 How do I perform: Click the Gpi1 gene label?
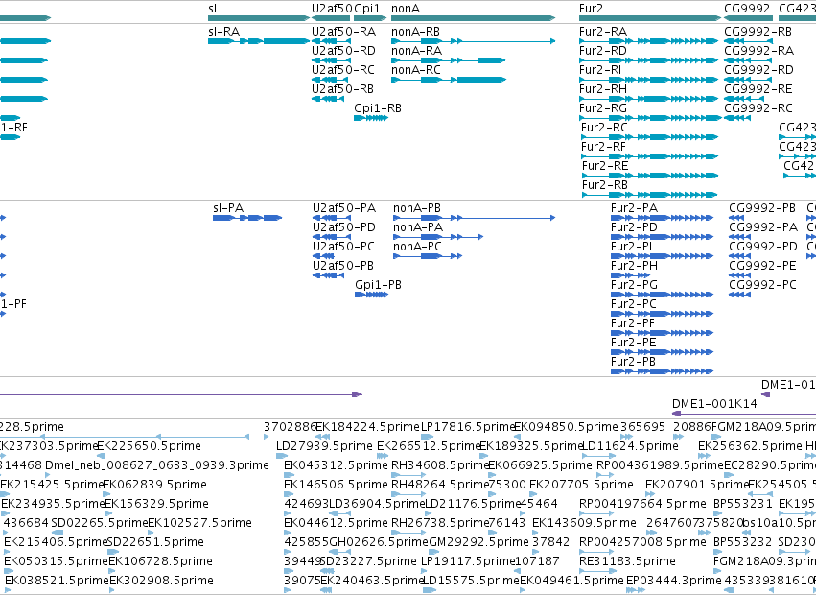click(x=367, y=9)
